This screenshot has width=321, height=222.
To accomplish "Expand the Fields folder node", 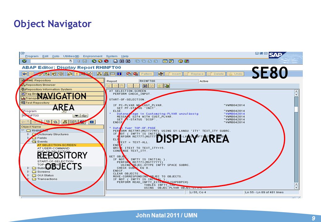I will pos(28,138).
